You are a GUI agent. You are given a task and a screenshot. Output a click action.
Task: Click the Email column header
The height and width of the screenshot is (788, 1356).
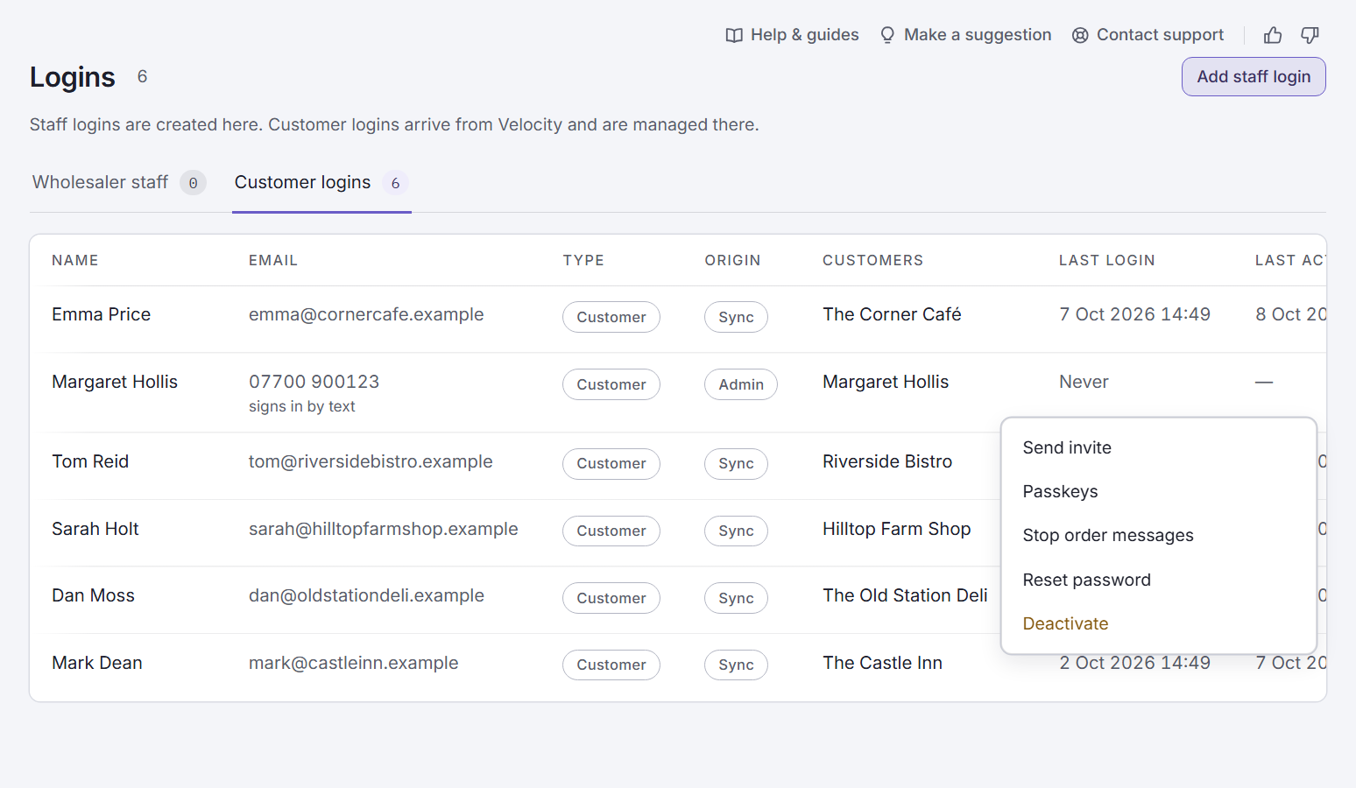pos(273,260)
